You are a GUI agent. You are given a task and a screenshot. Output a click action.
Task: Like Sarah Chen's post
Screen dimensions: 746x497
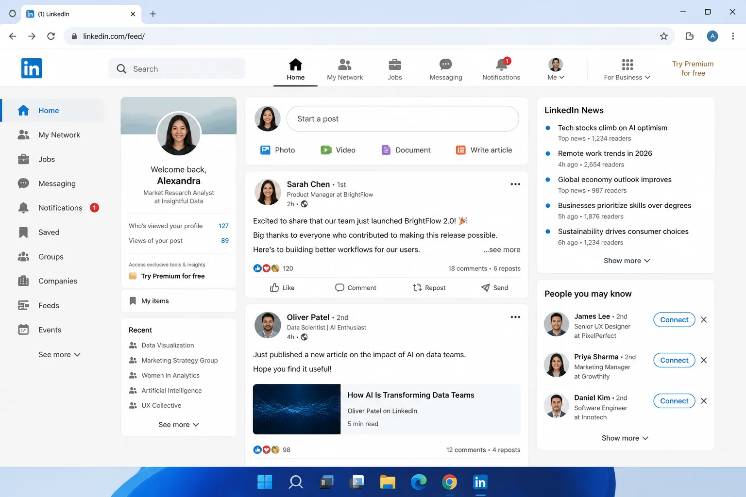282,288
